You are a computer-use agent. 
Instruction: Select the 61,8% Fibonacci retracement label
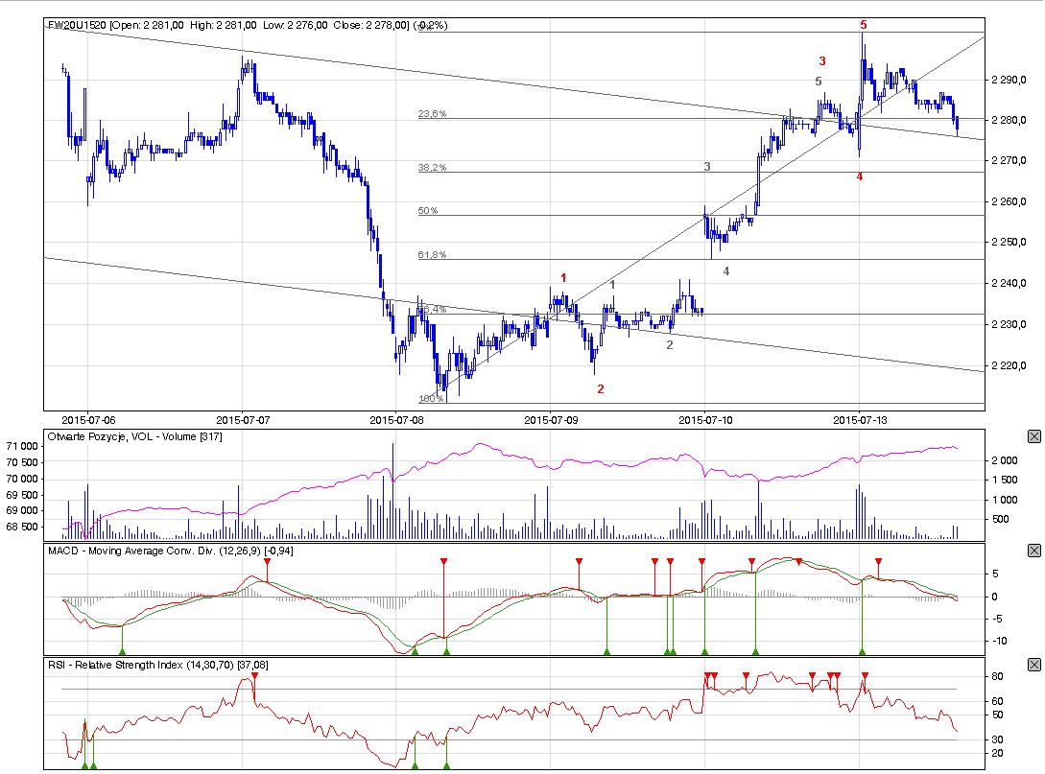pos(432,255)
